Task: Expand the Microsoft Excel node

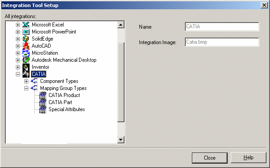Action: (x=18, y=25)
